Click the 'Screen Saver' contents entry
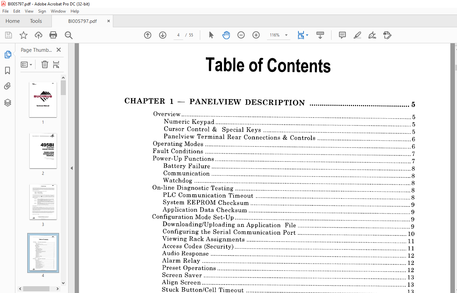This screenshot has width=457, height=293. click(x=182, y=275)
